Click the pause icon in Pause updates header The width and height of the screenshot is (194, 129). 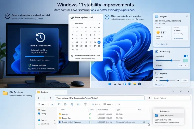[x=72, y=17]
